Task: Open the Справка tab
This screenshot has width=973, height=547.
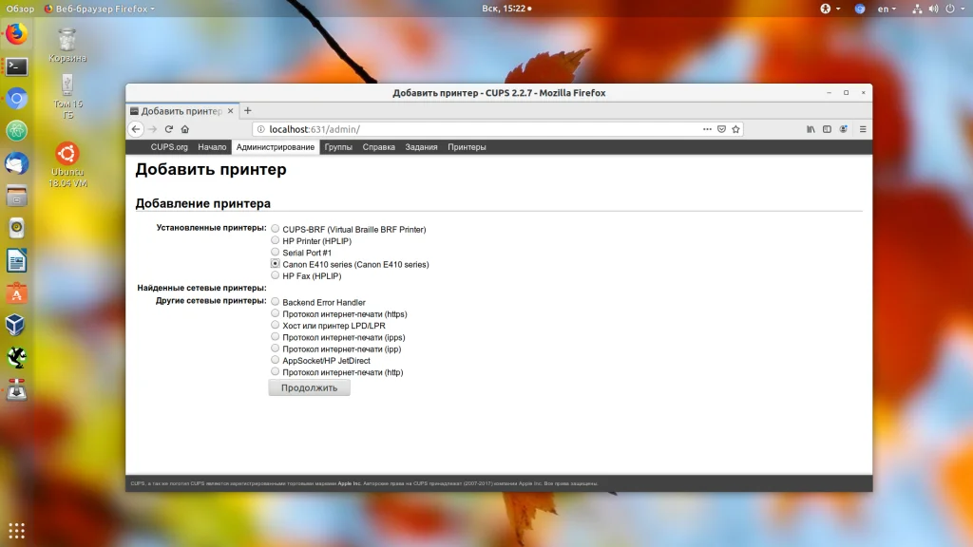Action: [378, 147]
